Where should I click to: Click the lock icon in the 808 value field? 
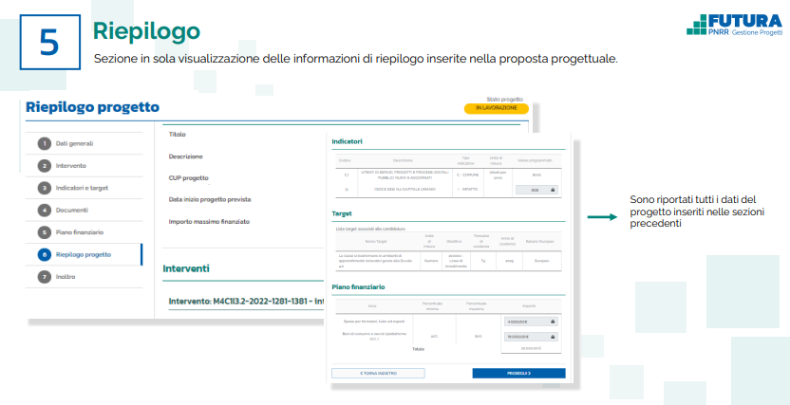click(553, 191)
